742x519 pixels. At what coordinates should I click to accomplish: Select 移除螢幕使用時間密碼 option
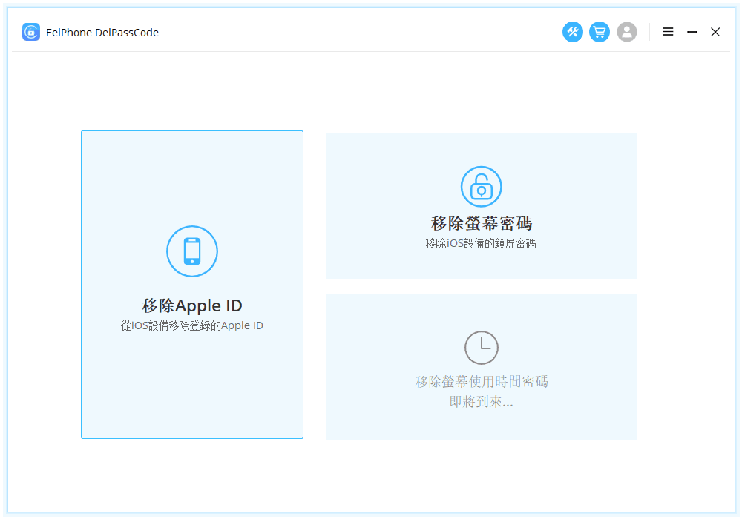click(x=482, y=381)
